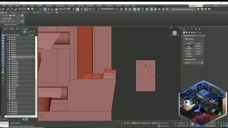The width and height of the screenshot is (228, 128).
Task: Switch command panel to Hierarchy tab
Action: click(192, 29)
